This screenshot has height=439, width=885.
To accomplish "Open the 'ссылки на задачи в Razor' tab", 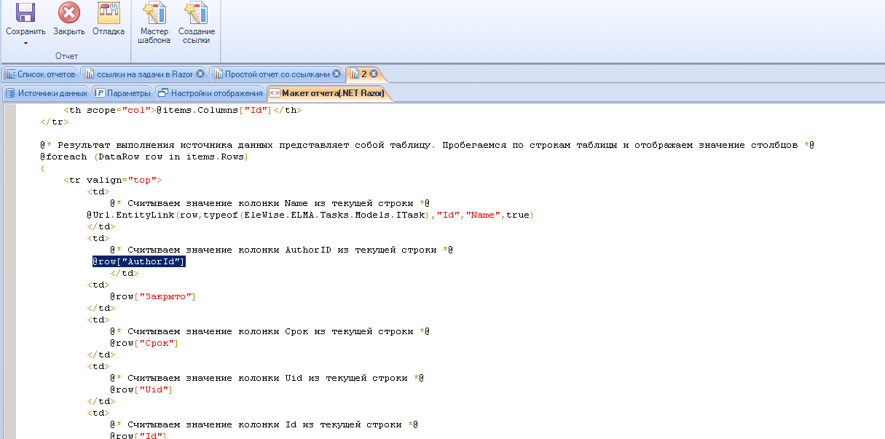I will (x=138, y=74).
